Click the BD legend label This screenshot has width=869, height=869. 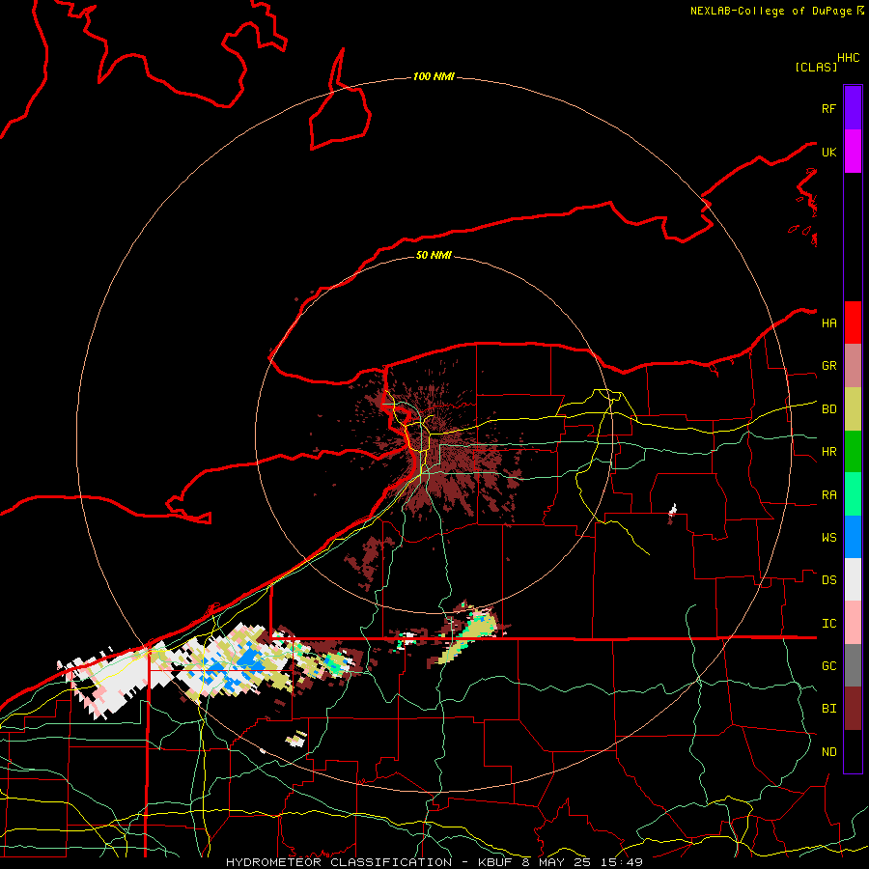pyautogui.click(x=828, y=409)
